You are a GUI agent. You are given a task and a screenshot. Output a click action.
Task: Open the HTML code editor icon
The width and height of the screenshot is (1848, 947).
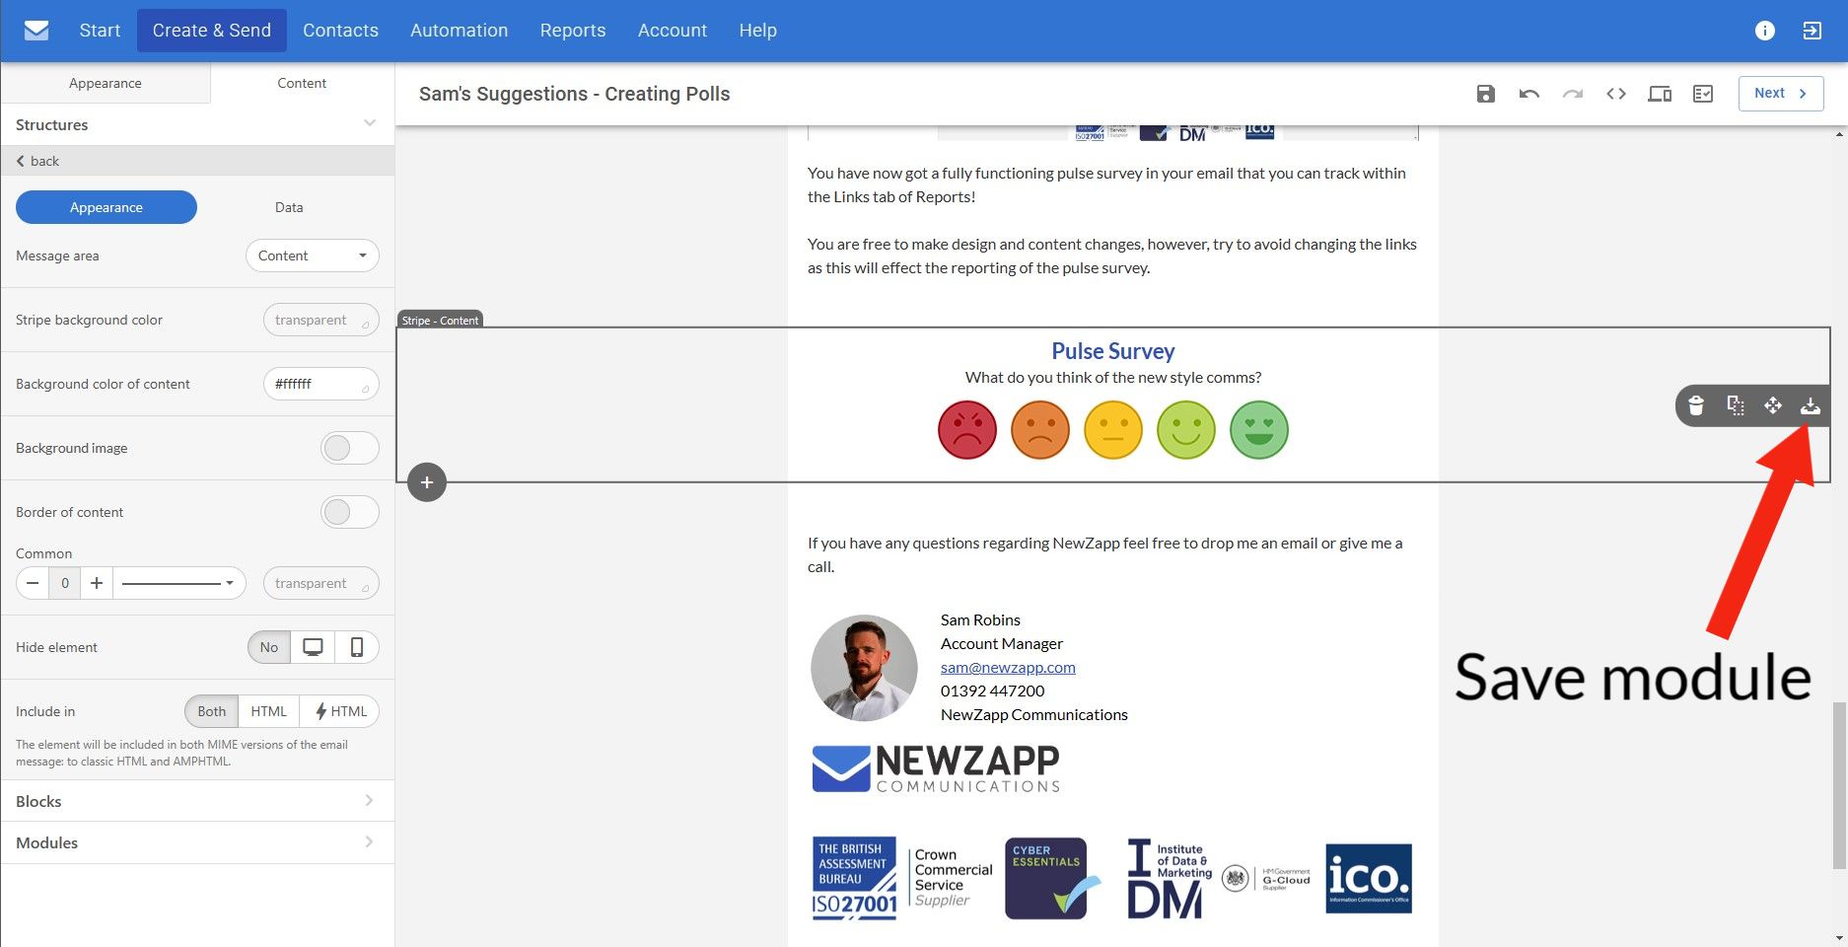(x=1615, y=94)
